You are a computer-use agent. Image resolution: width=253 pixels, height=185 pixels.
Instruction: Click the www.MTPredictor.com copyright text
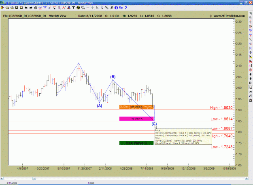tap(227, 16)
